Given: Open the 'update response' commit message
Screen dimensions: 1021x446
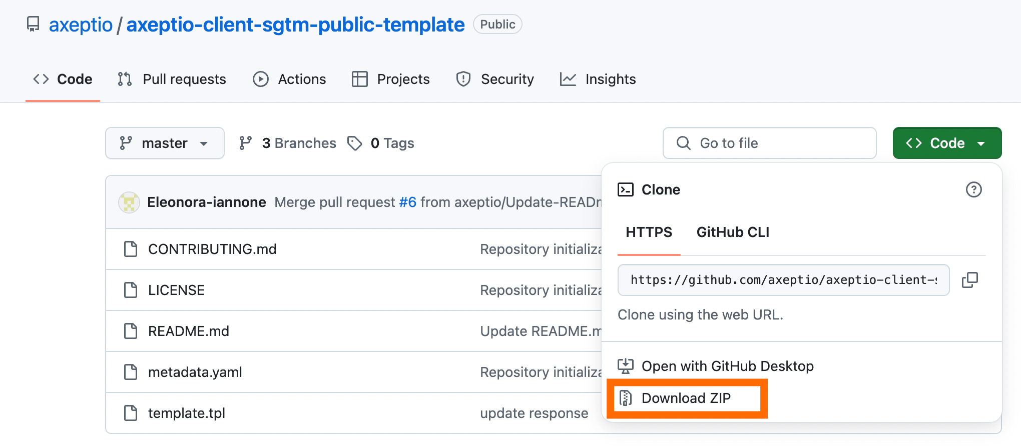Looking at the screenshot, I should [x=534, y=413].
